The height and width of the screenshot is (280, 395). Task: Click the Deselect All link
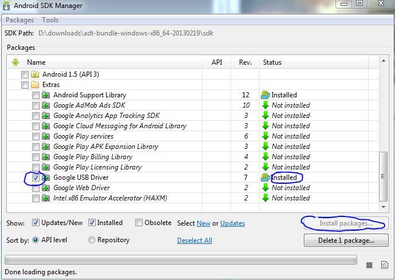(194, 240)
